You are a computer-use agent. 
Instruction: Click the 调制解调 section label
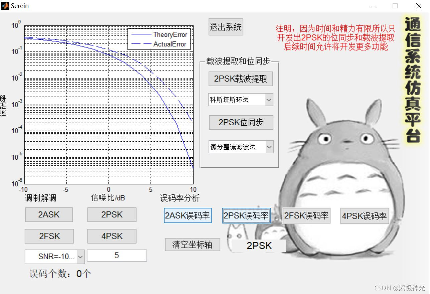pyautogui.click(x=40, y=198)
